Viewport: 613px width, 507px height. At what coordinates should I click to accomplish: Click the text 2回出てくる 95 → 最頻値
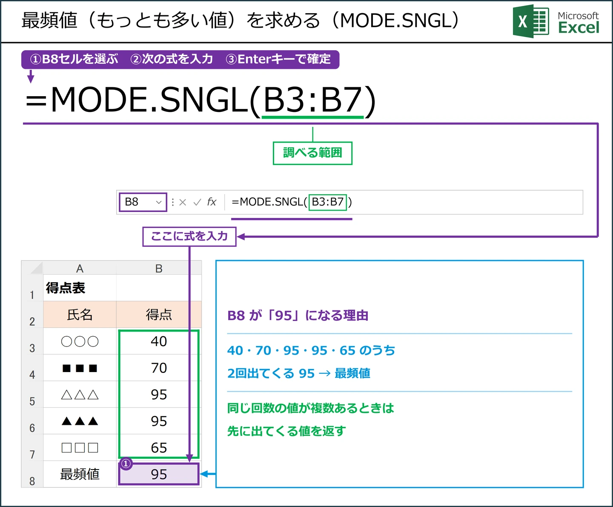pyautogui.click(x=299, y=373)
